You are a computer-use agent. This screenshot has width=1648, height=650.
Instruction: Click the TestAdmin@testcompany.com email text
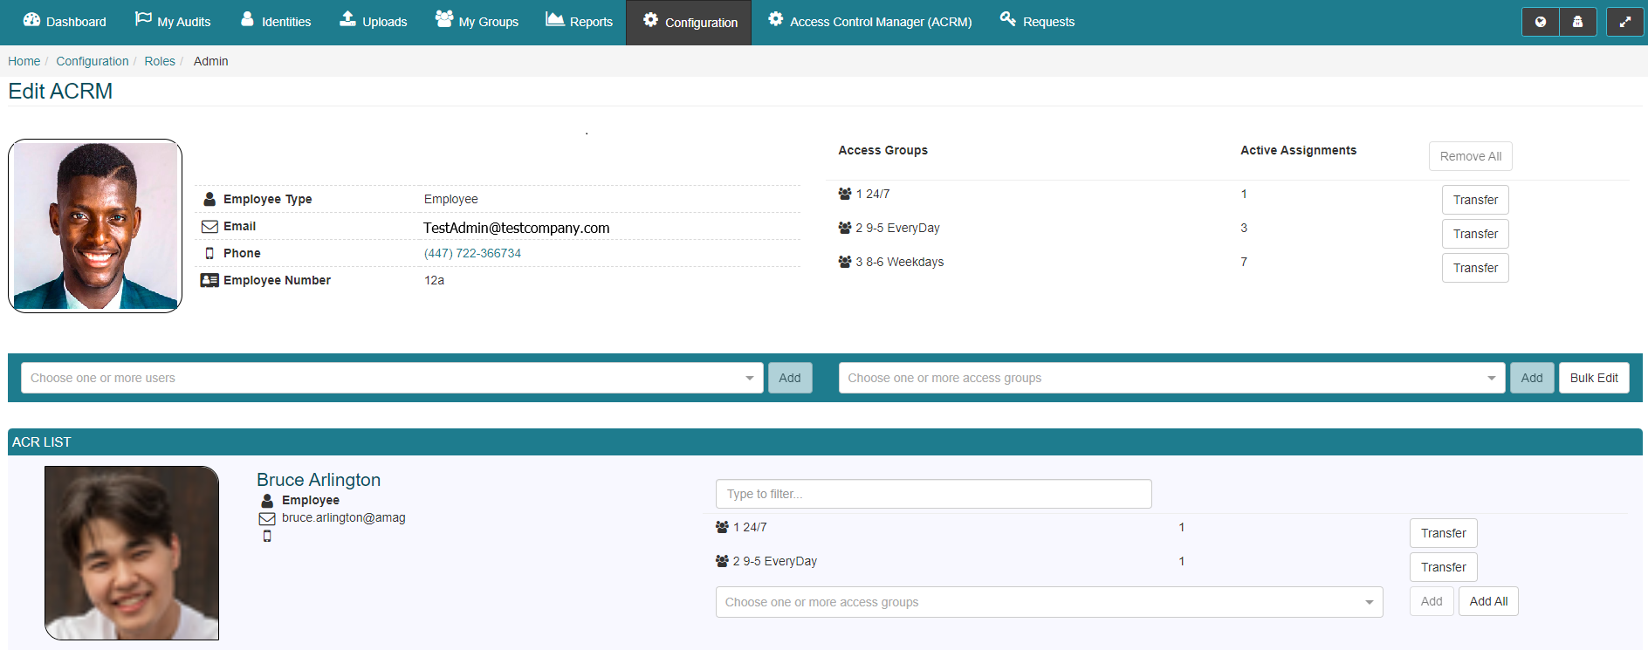(x=517, y=228)
